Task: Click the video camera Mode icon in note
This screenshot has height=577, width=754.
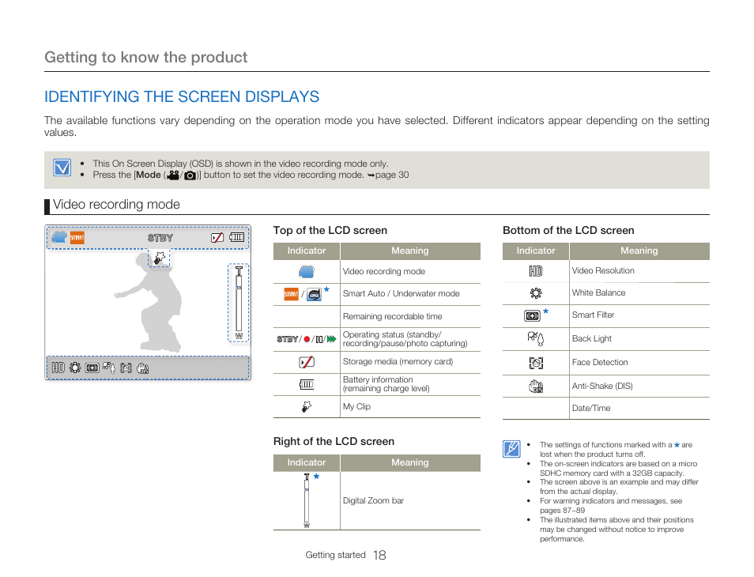Action: coord(173,175)
